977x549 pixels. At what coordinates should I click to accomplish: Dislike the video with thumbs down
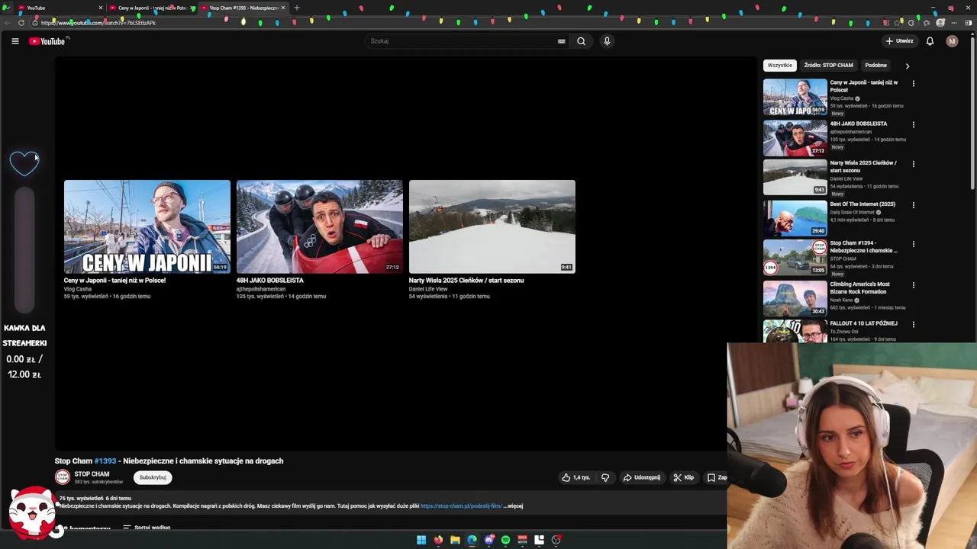pyautogui.click(x=605, y=477)
